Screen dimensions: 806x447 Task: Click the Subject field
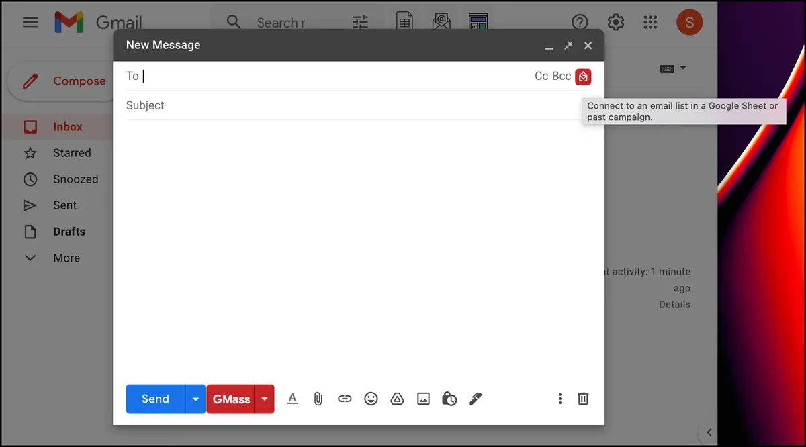point(359,105)
